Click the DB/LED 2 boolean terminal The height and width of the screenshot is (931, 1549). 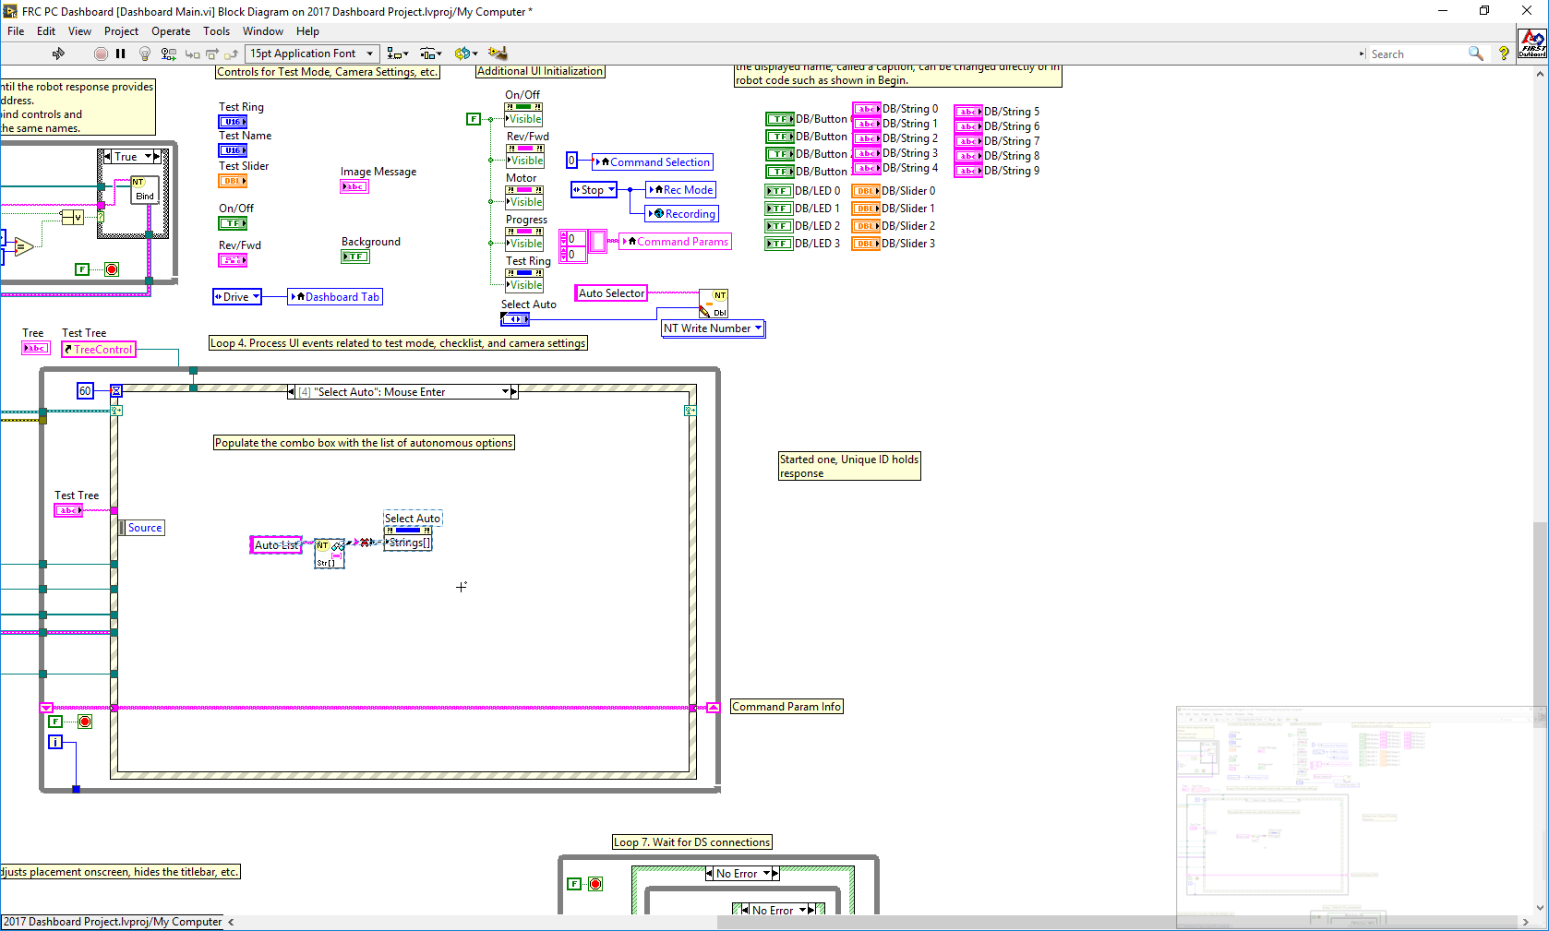coord(779,226)
